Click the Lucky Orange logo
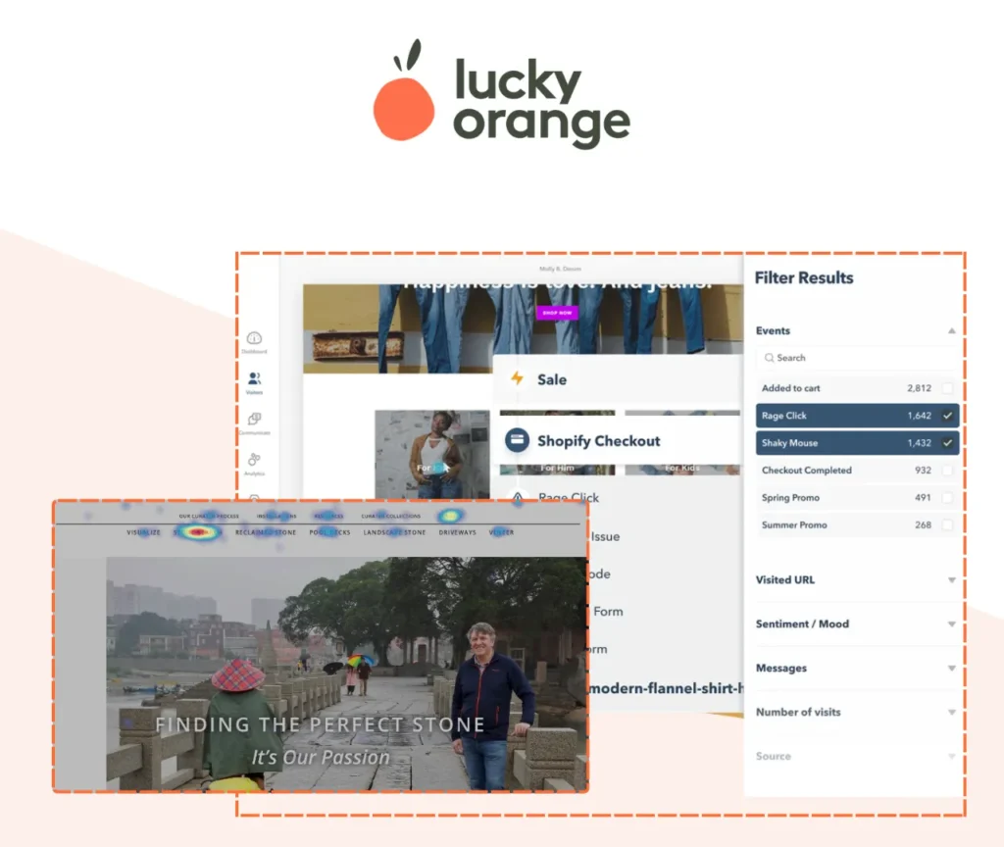 pos(501,93)
